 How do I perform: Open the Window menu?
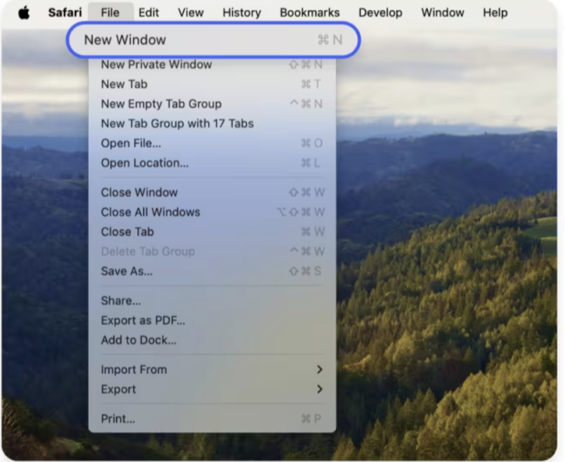(x=443, y=13)
